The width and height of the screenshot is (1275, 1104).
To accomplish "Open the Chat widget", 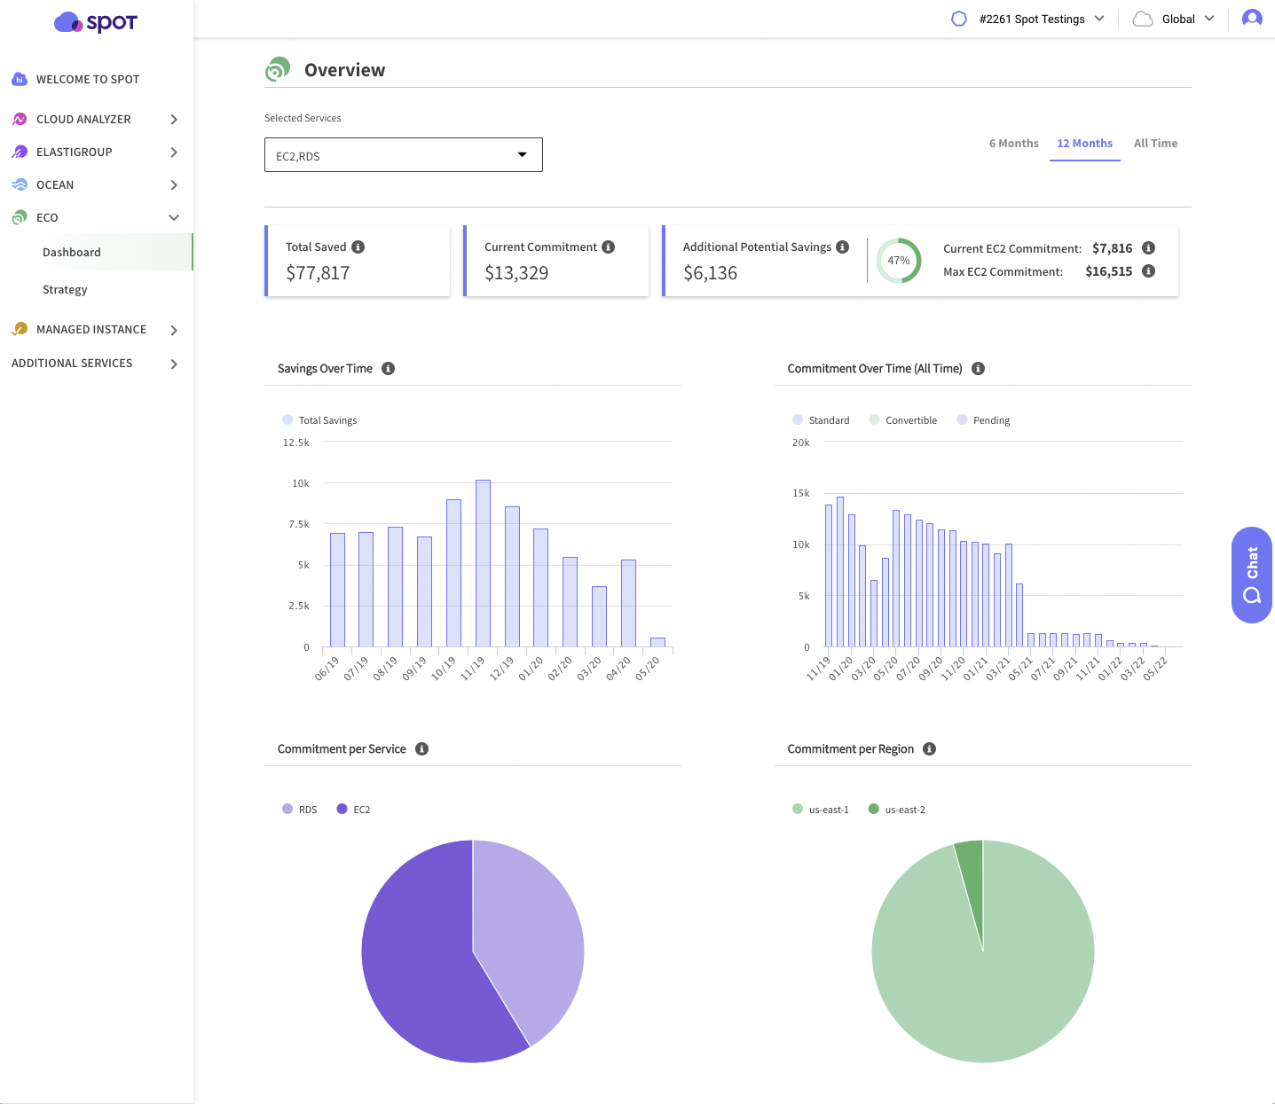I will pos(1251,575).
